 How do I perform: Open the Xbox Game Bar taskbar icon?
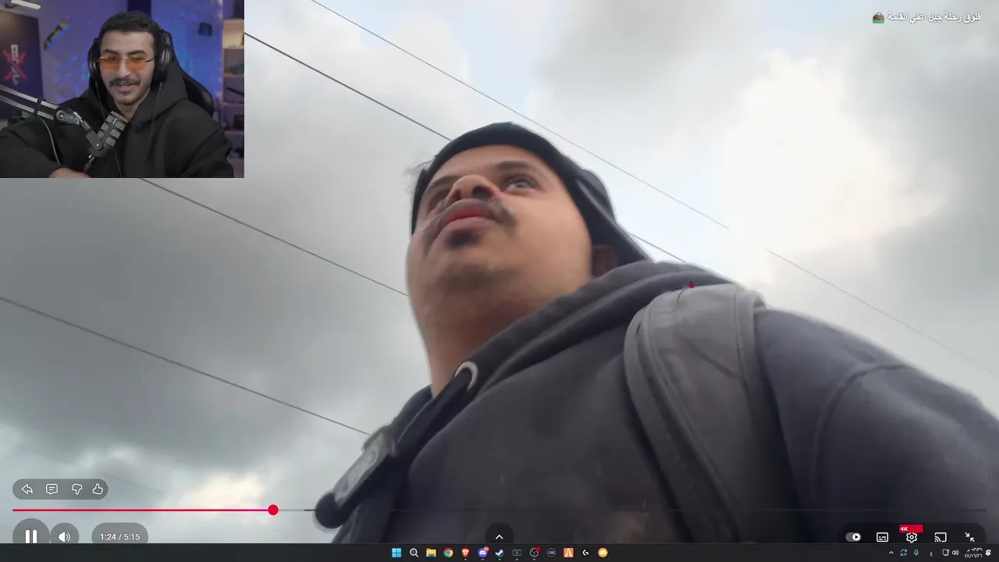[x=517, y=553]
